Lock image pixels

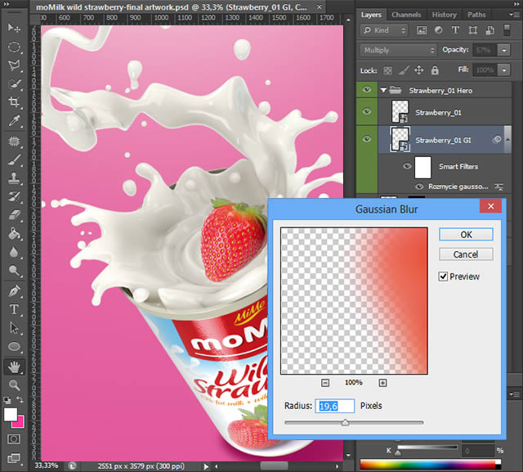(403, 70)
